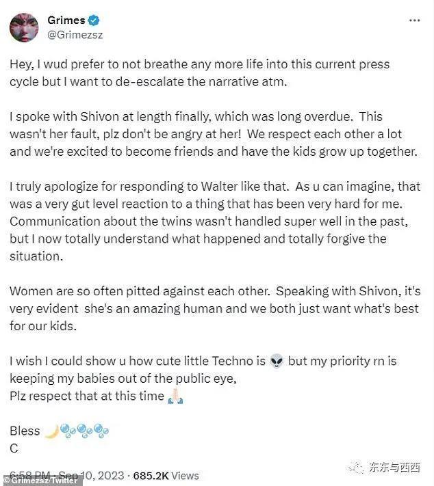Open Grimes profile avatar picture
The height and width of the screenshot is (486, 434).
[23, 27]
